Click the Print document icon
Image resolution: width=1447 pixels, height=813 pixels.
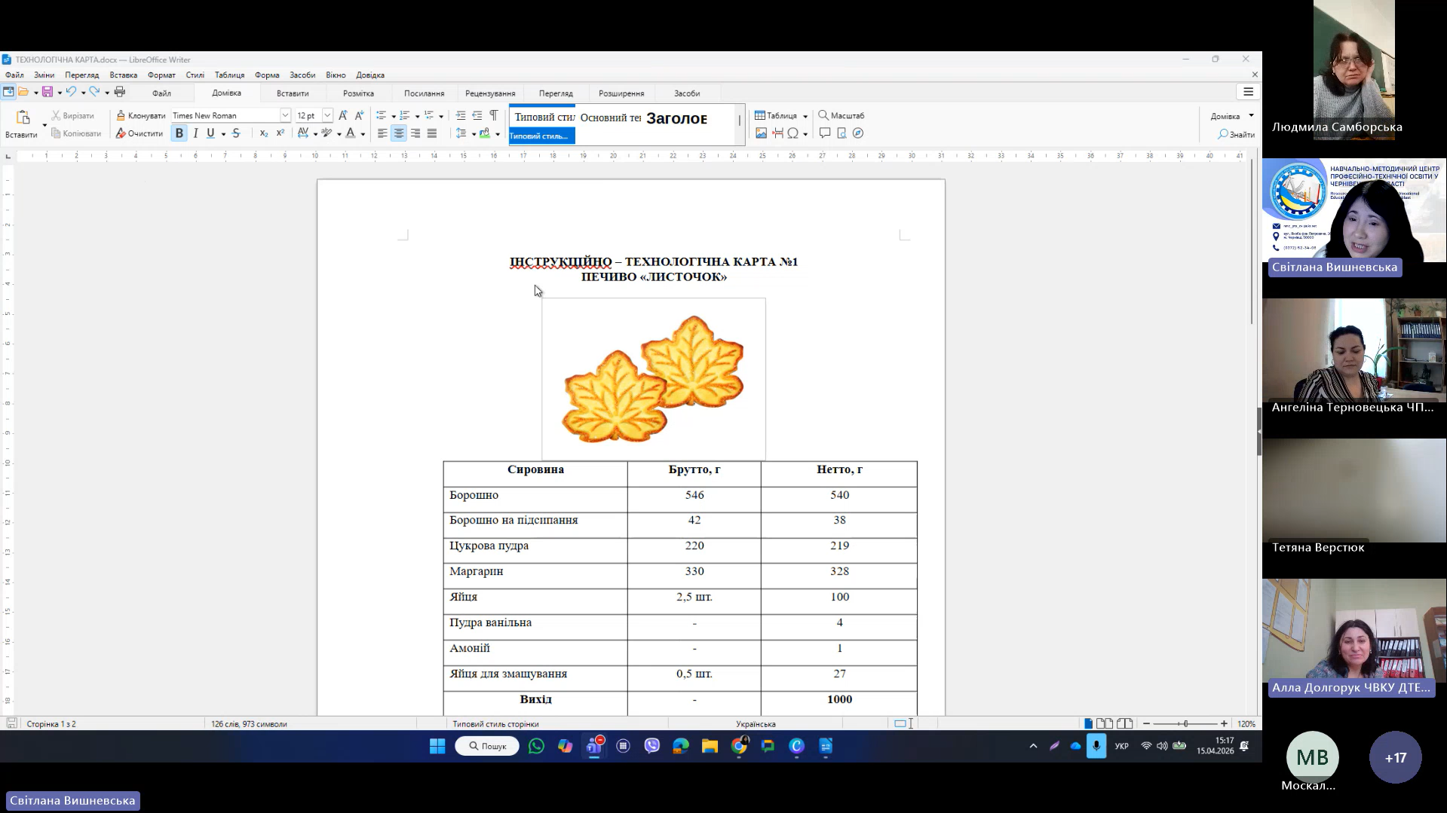point(119,92)
